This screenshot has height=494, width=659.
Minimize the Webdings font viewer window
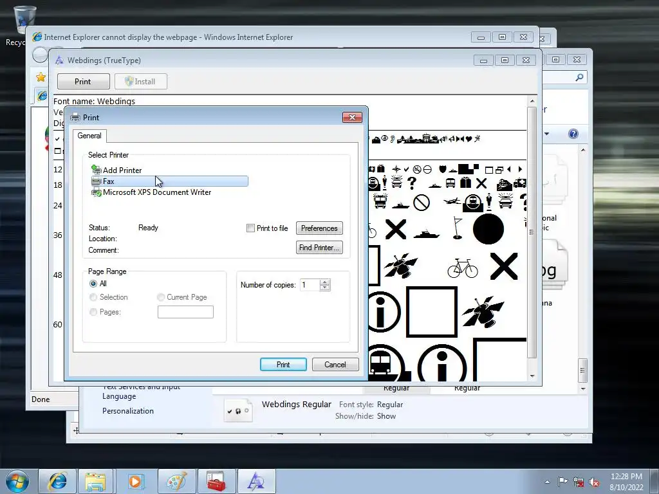[483, 60]
